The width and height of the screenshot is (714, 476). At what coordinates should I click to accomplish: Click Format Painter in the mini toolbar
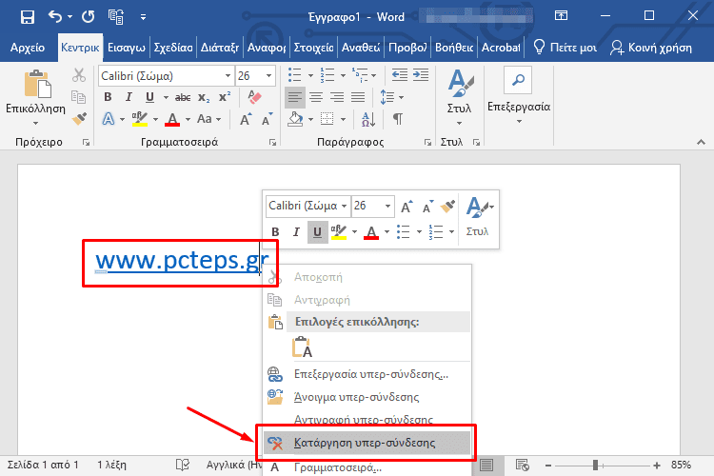click(447, 207)
